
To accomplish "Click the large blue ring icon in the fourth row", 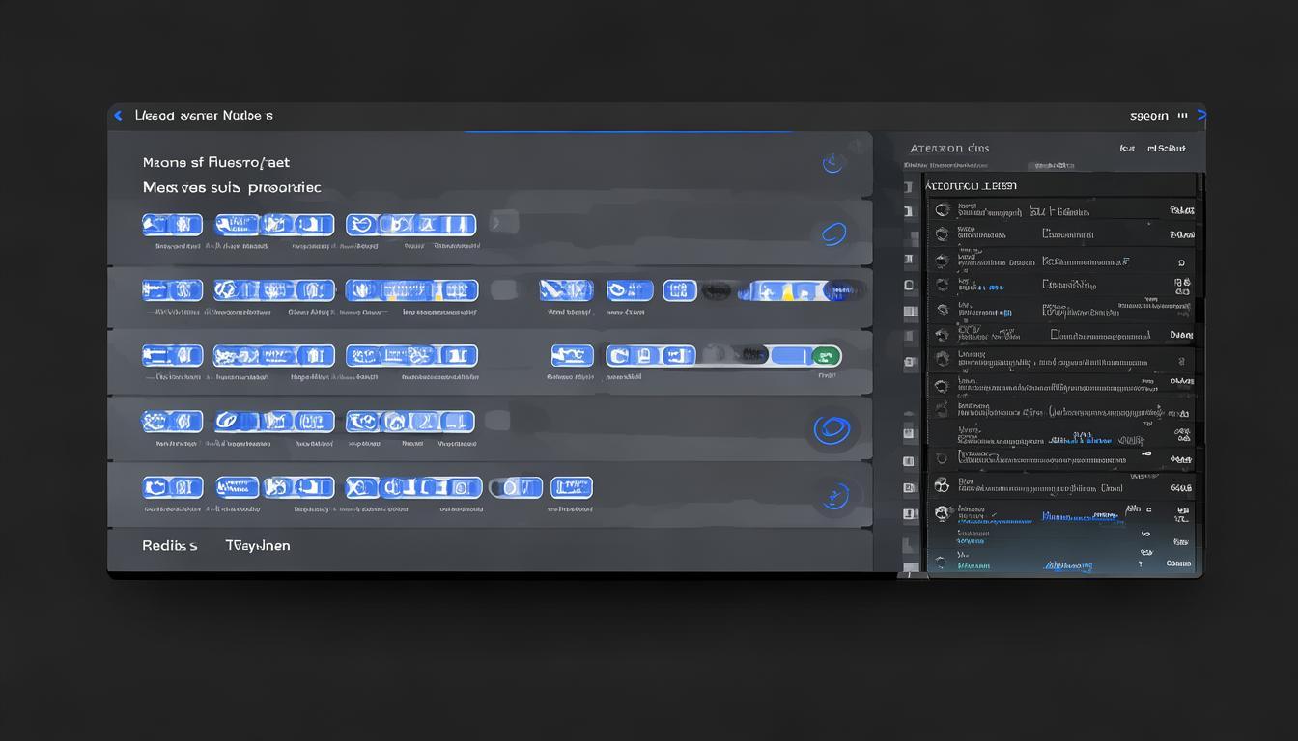I will tap(831, 429).
